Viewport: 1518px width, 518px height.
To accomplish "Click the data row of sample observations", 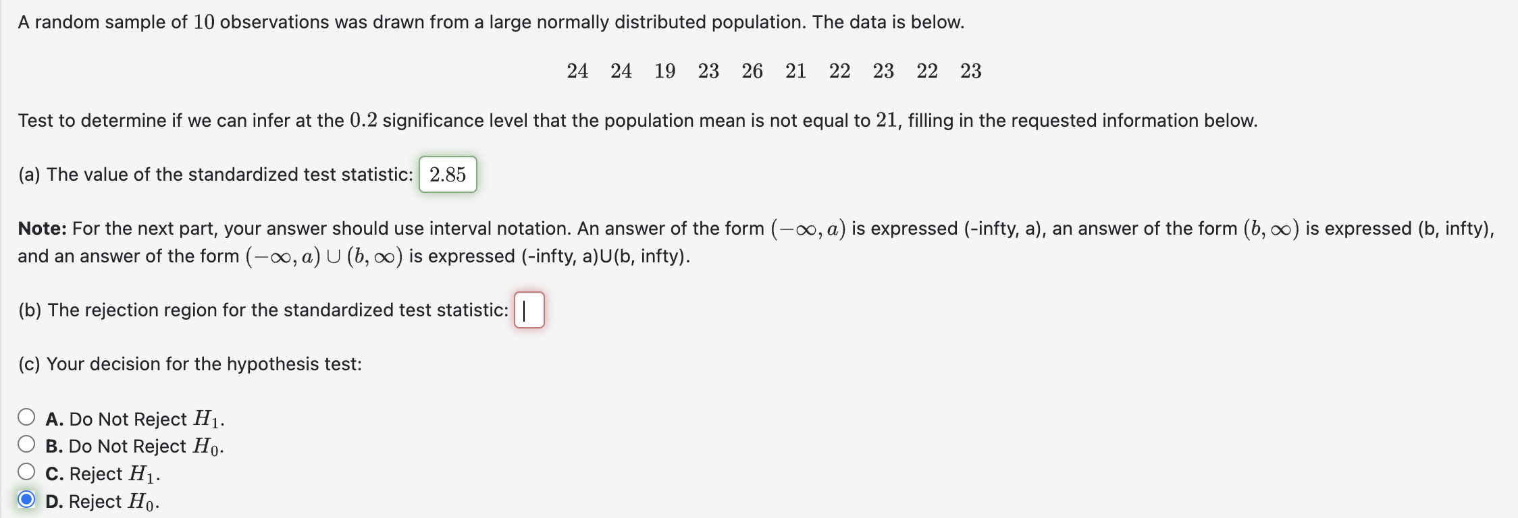I will (773, 70).
